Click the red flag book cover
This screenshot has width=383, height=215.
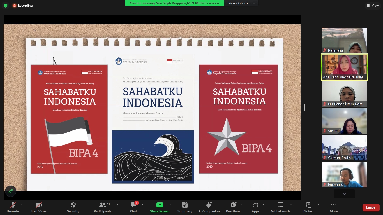69,119
